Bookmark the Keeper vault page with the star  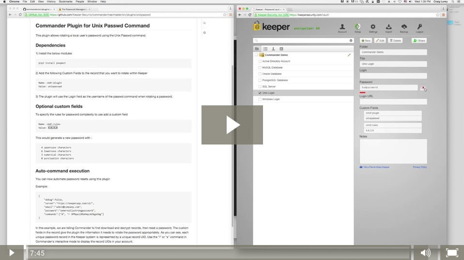click(x=438, y=15)
